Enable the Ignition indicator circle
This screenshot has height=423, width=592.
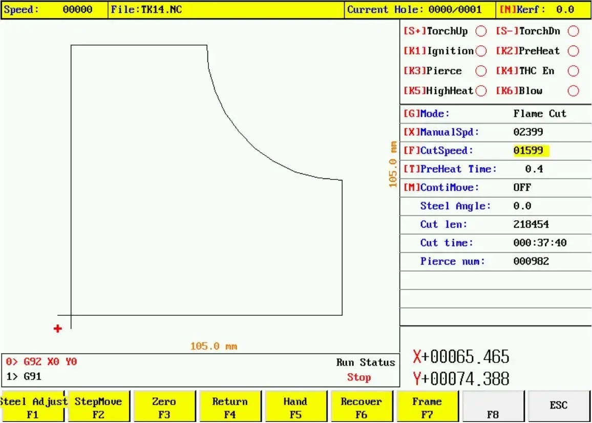coord(481,51)
